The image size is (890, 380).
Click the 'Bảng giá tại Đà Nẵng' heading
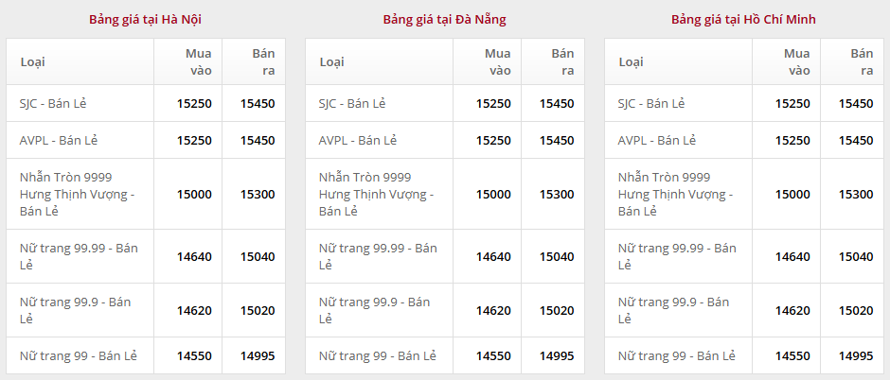pyautogui.click(x=444, y=19)
